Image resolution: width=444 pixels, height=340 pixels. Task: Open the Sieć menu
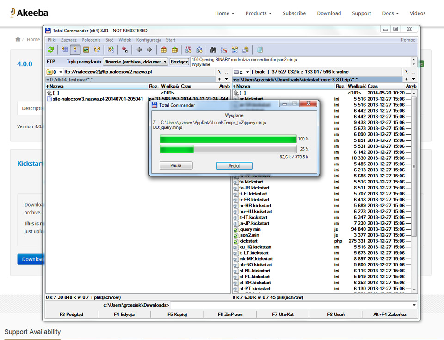[x=110, y=40]
